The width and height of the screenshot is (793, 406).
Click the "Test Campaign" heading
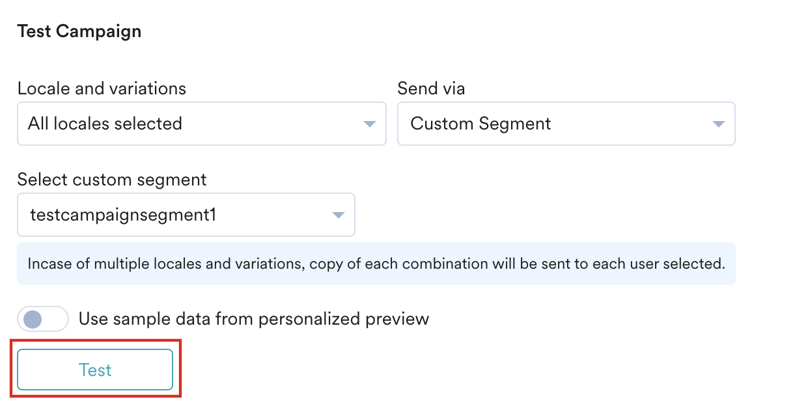(79, 31)
